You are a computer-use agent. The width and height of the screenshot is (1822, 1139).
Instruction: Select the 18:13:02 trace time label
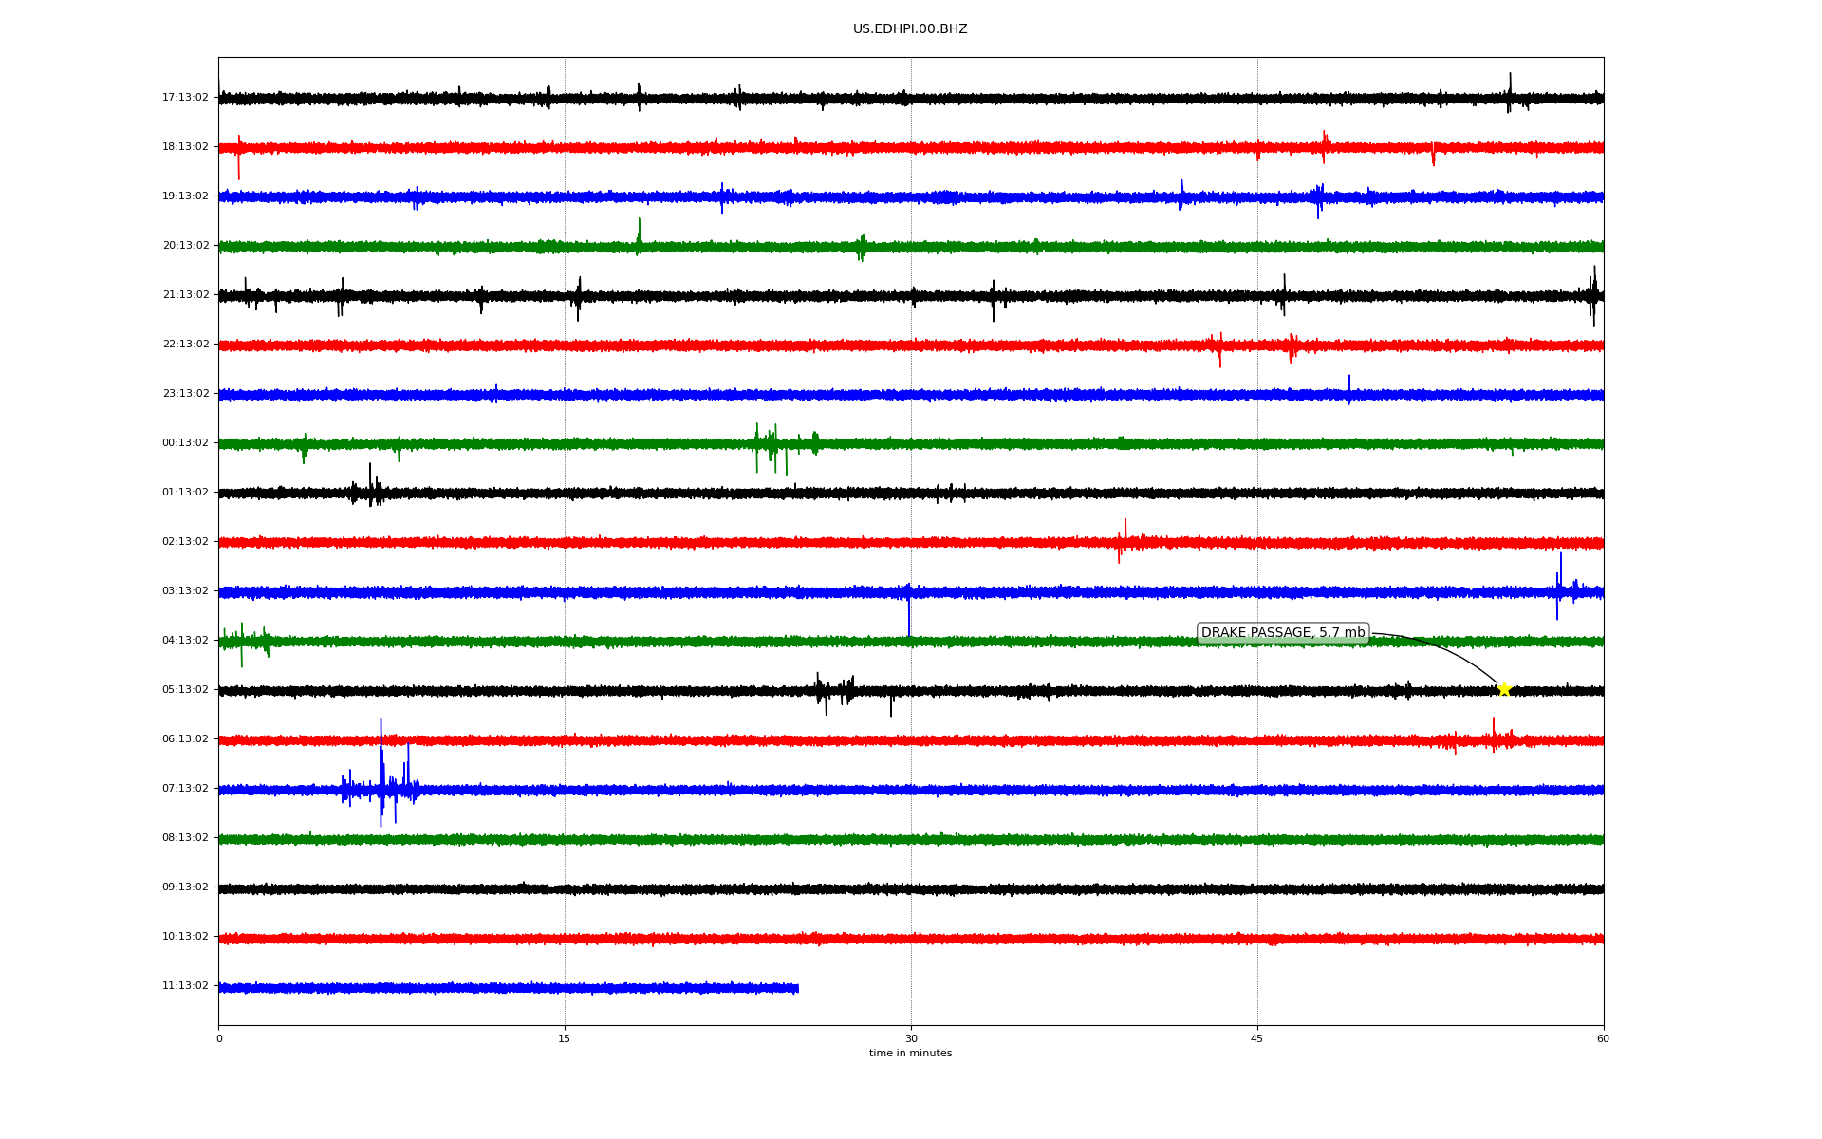(x=185, y=146)
